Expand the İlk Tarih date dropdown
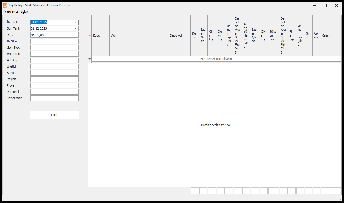The image size is (344, 203). [x=76, y=22]
